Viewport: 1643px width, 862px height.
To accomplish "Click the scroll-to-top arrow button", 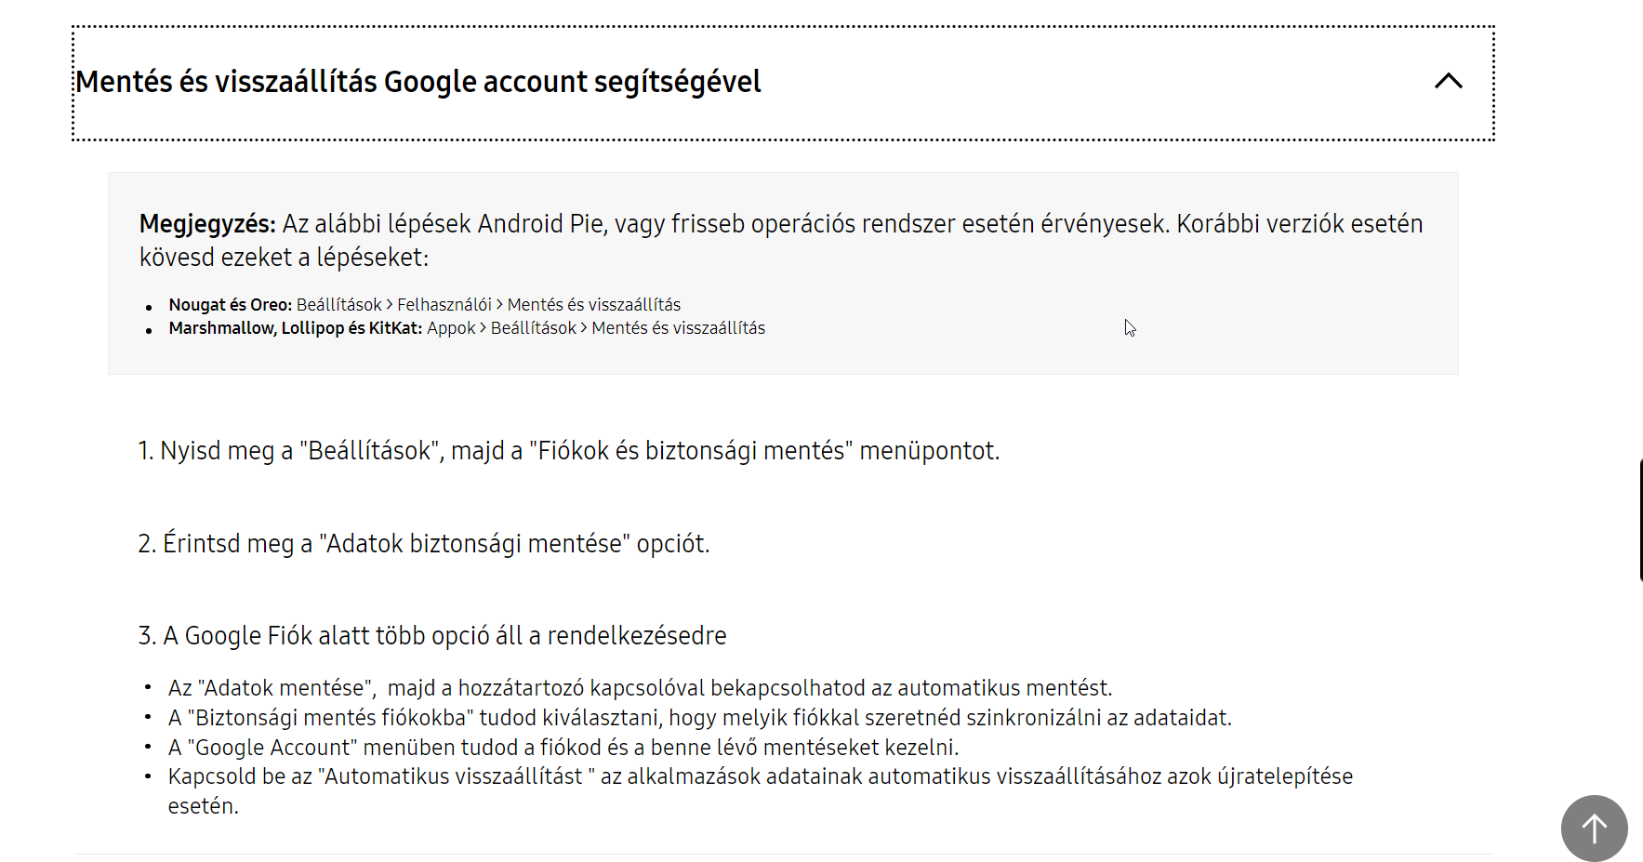I will (x=1594, y=828).
